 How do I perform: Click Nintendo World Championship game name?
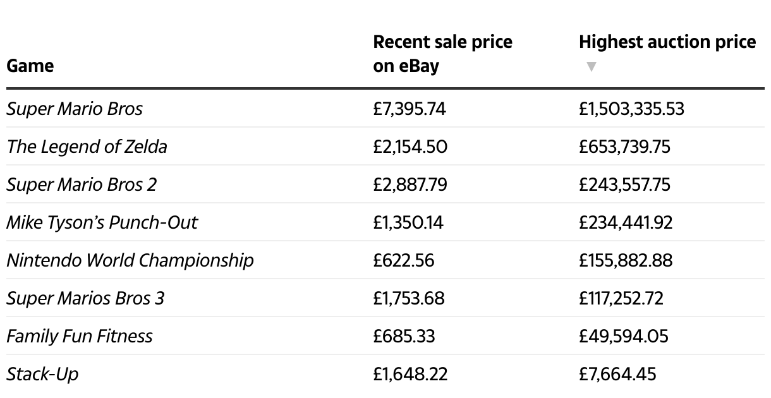(x=130, y=260)
